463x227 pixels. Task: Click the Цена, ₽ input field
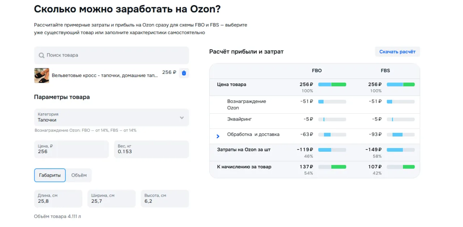71,149
